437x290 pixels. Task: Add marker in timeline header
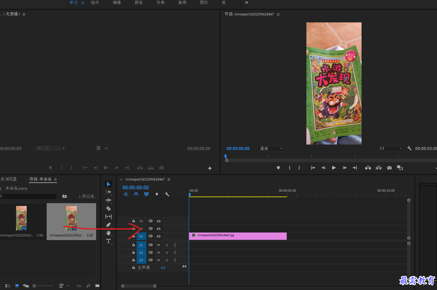pyautogui.click(x=157, y=194)
